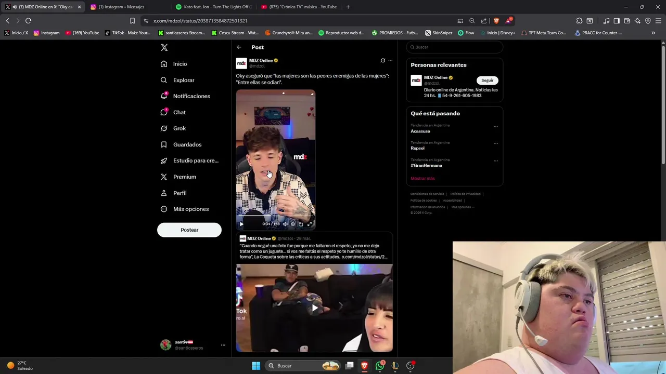Play the Oky video
This screenshot has width=666, height=374.
click(x=241, y=224)
